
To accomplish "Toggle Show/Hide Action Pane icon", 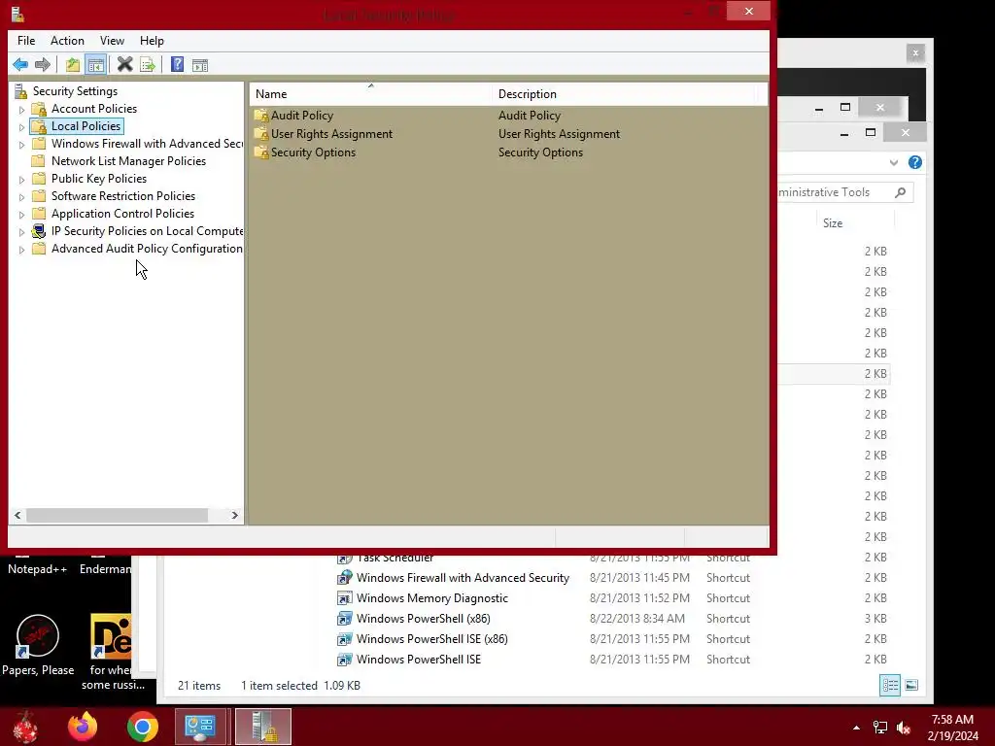I will pyautogui.click(x=200, y=65).
